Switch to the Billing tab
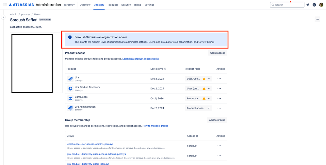 tap(138, 5)
